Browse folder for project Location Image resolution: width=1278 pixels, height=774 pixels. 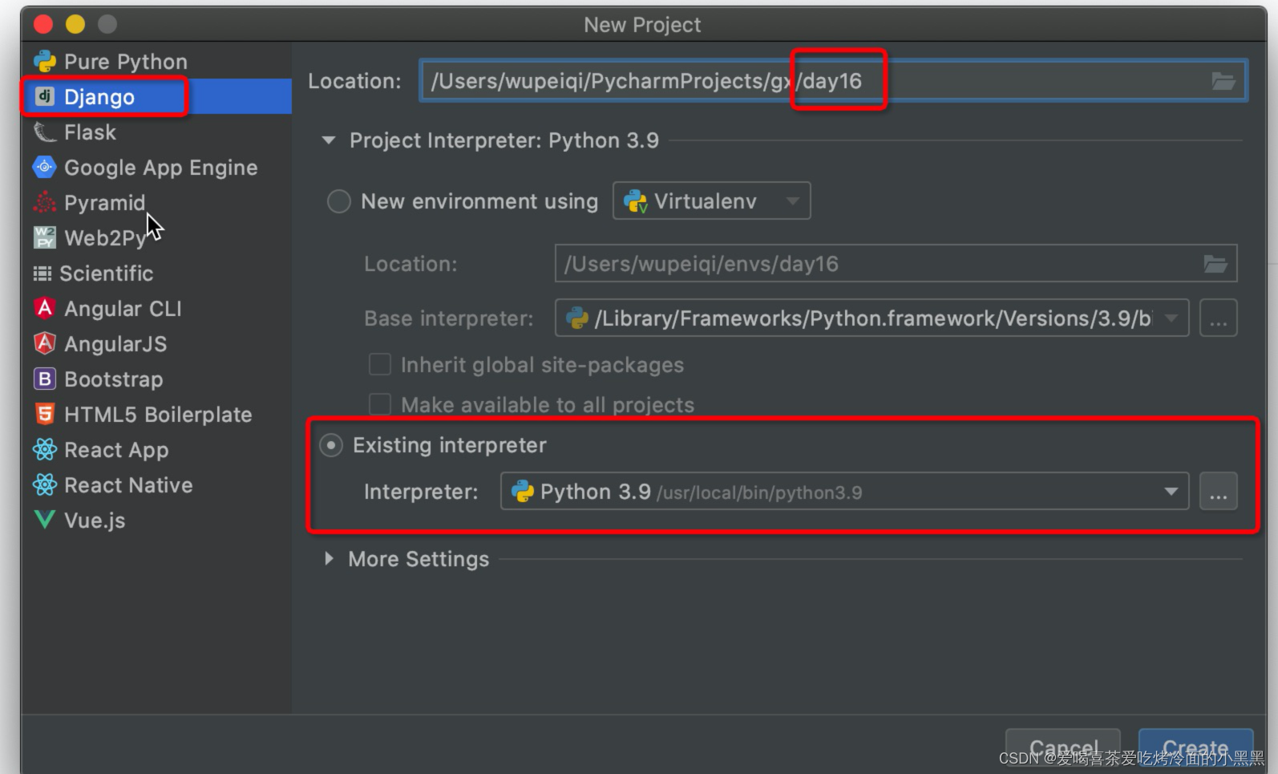[1223, 81]
